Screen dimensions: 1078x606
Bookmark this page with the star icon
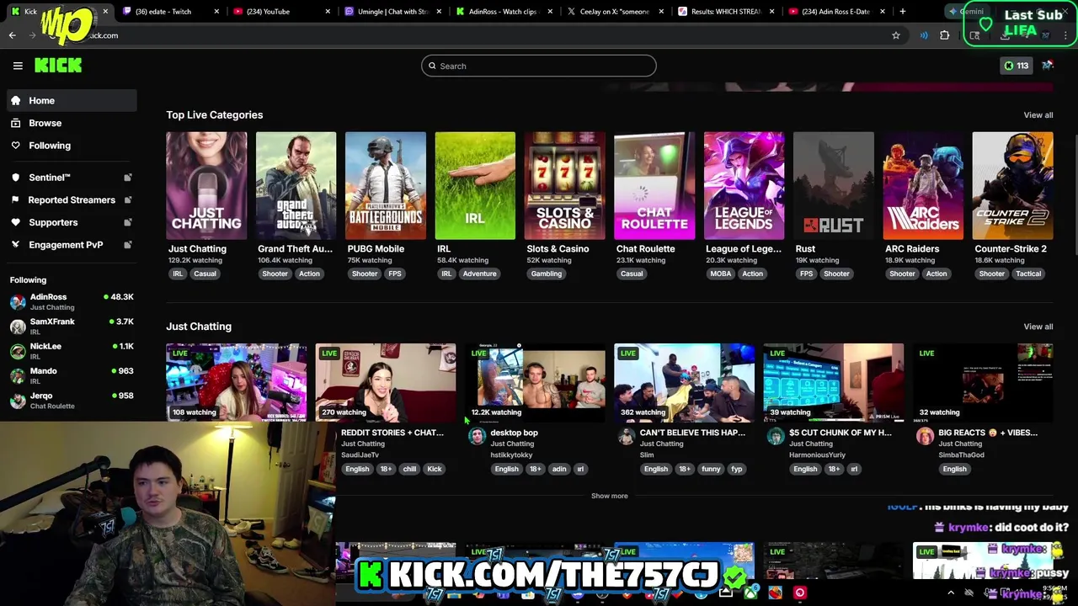coord(896,35)
